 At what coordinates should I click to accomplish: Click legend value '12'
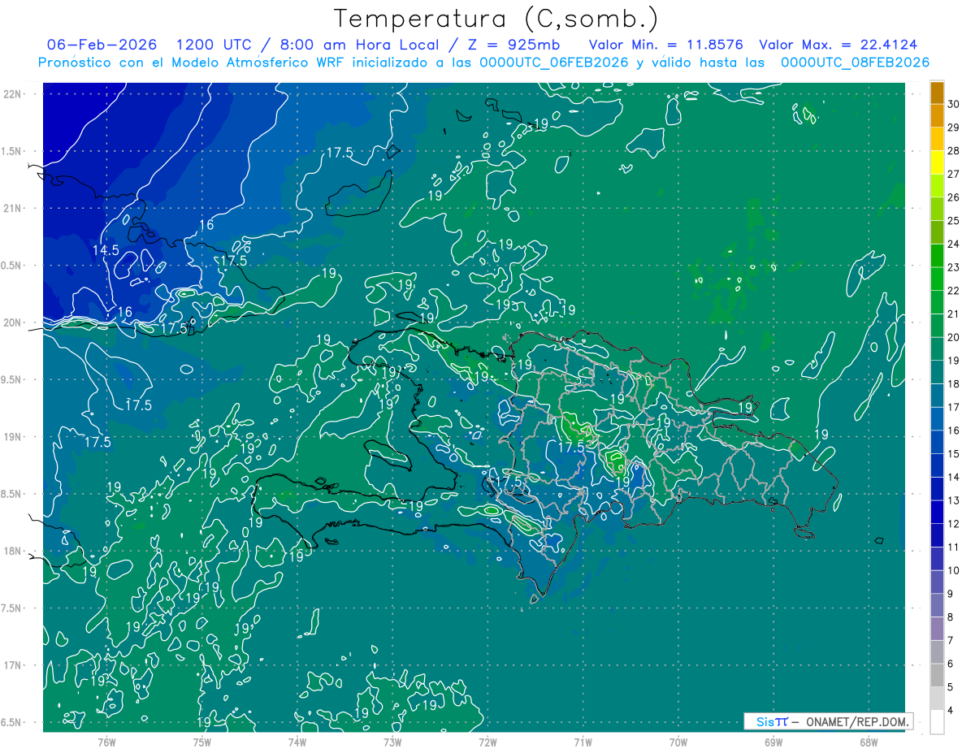click(954, 524)
